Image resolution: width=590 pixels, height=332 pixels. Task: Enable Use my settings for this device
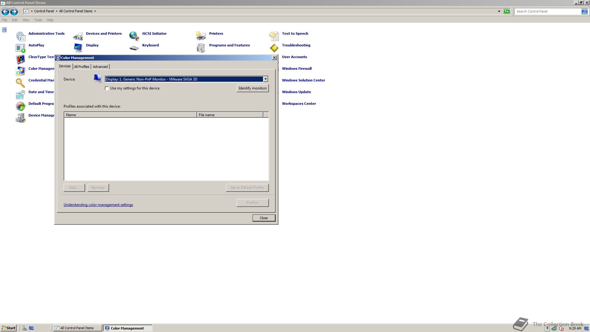(107, 88)
